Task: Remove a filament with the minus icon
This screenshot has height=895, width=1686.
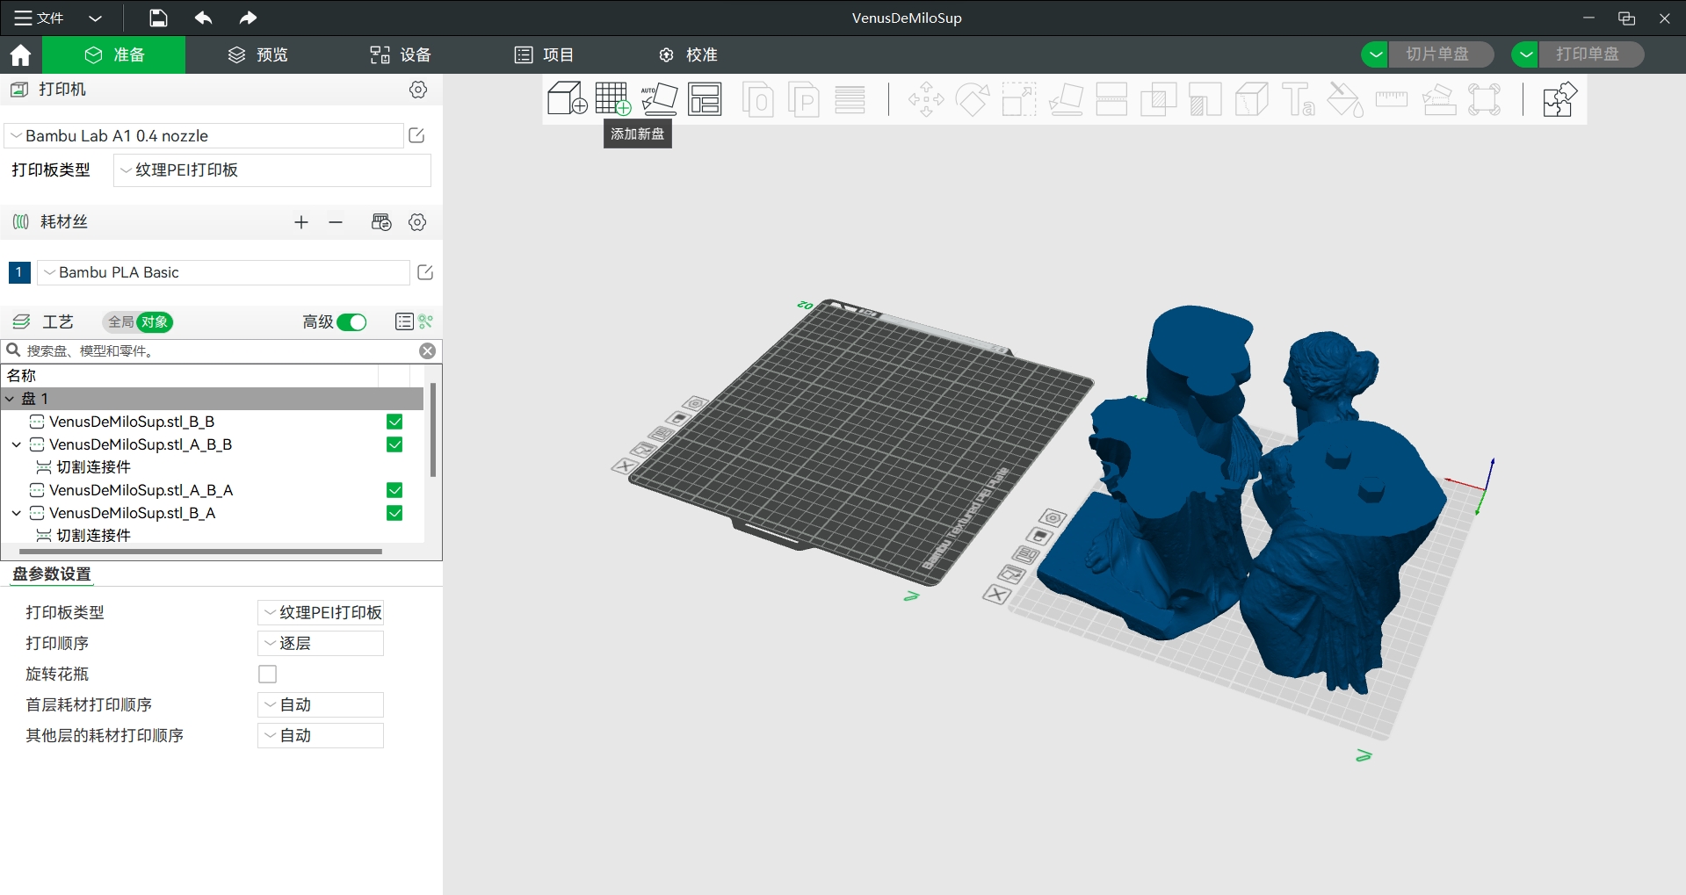Action: (x=336, y=222)
